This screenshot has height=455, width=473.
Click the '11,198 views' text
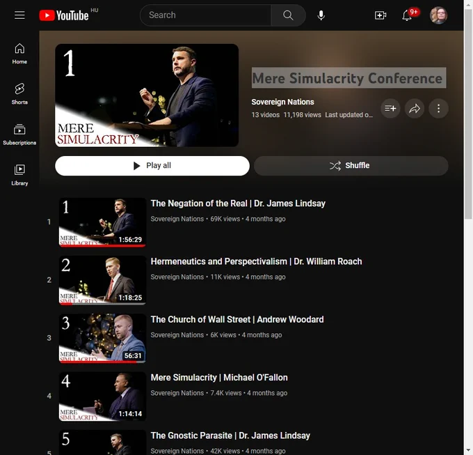coord(303,115)
